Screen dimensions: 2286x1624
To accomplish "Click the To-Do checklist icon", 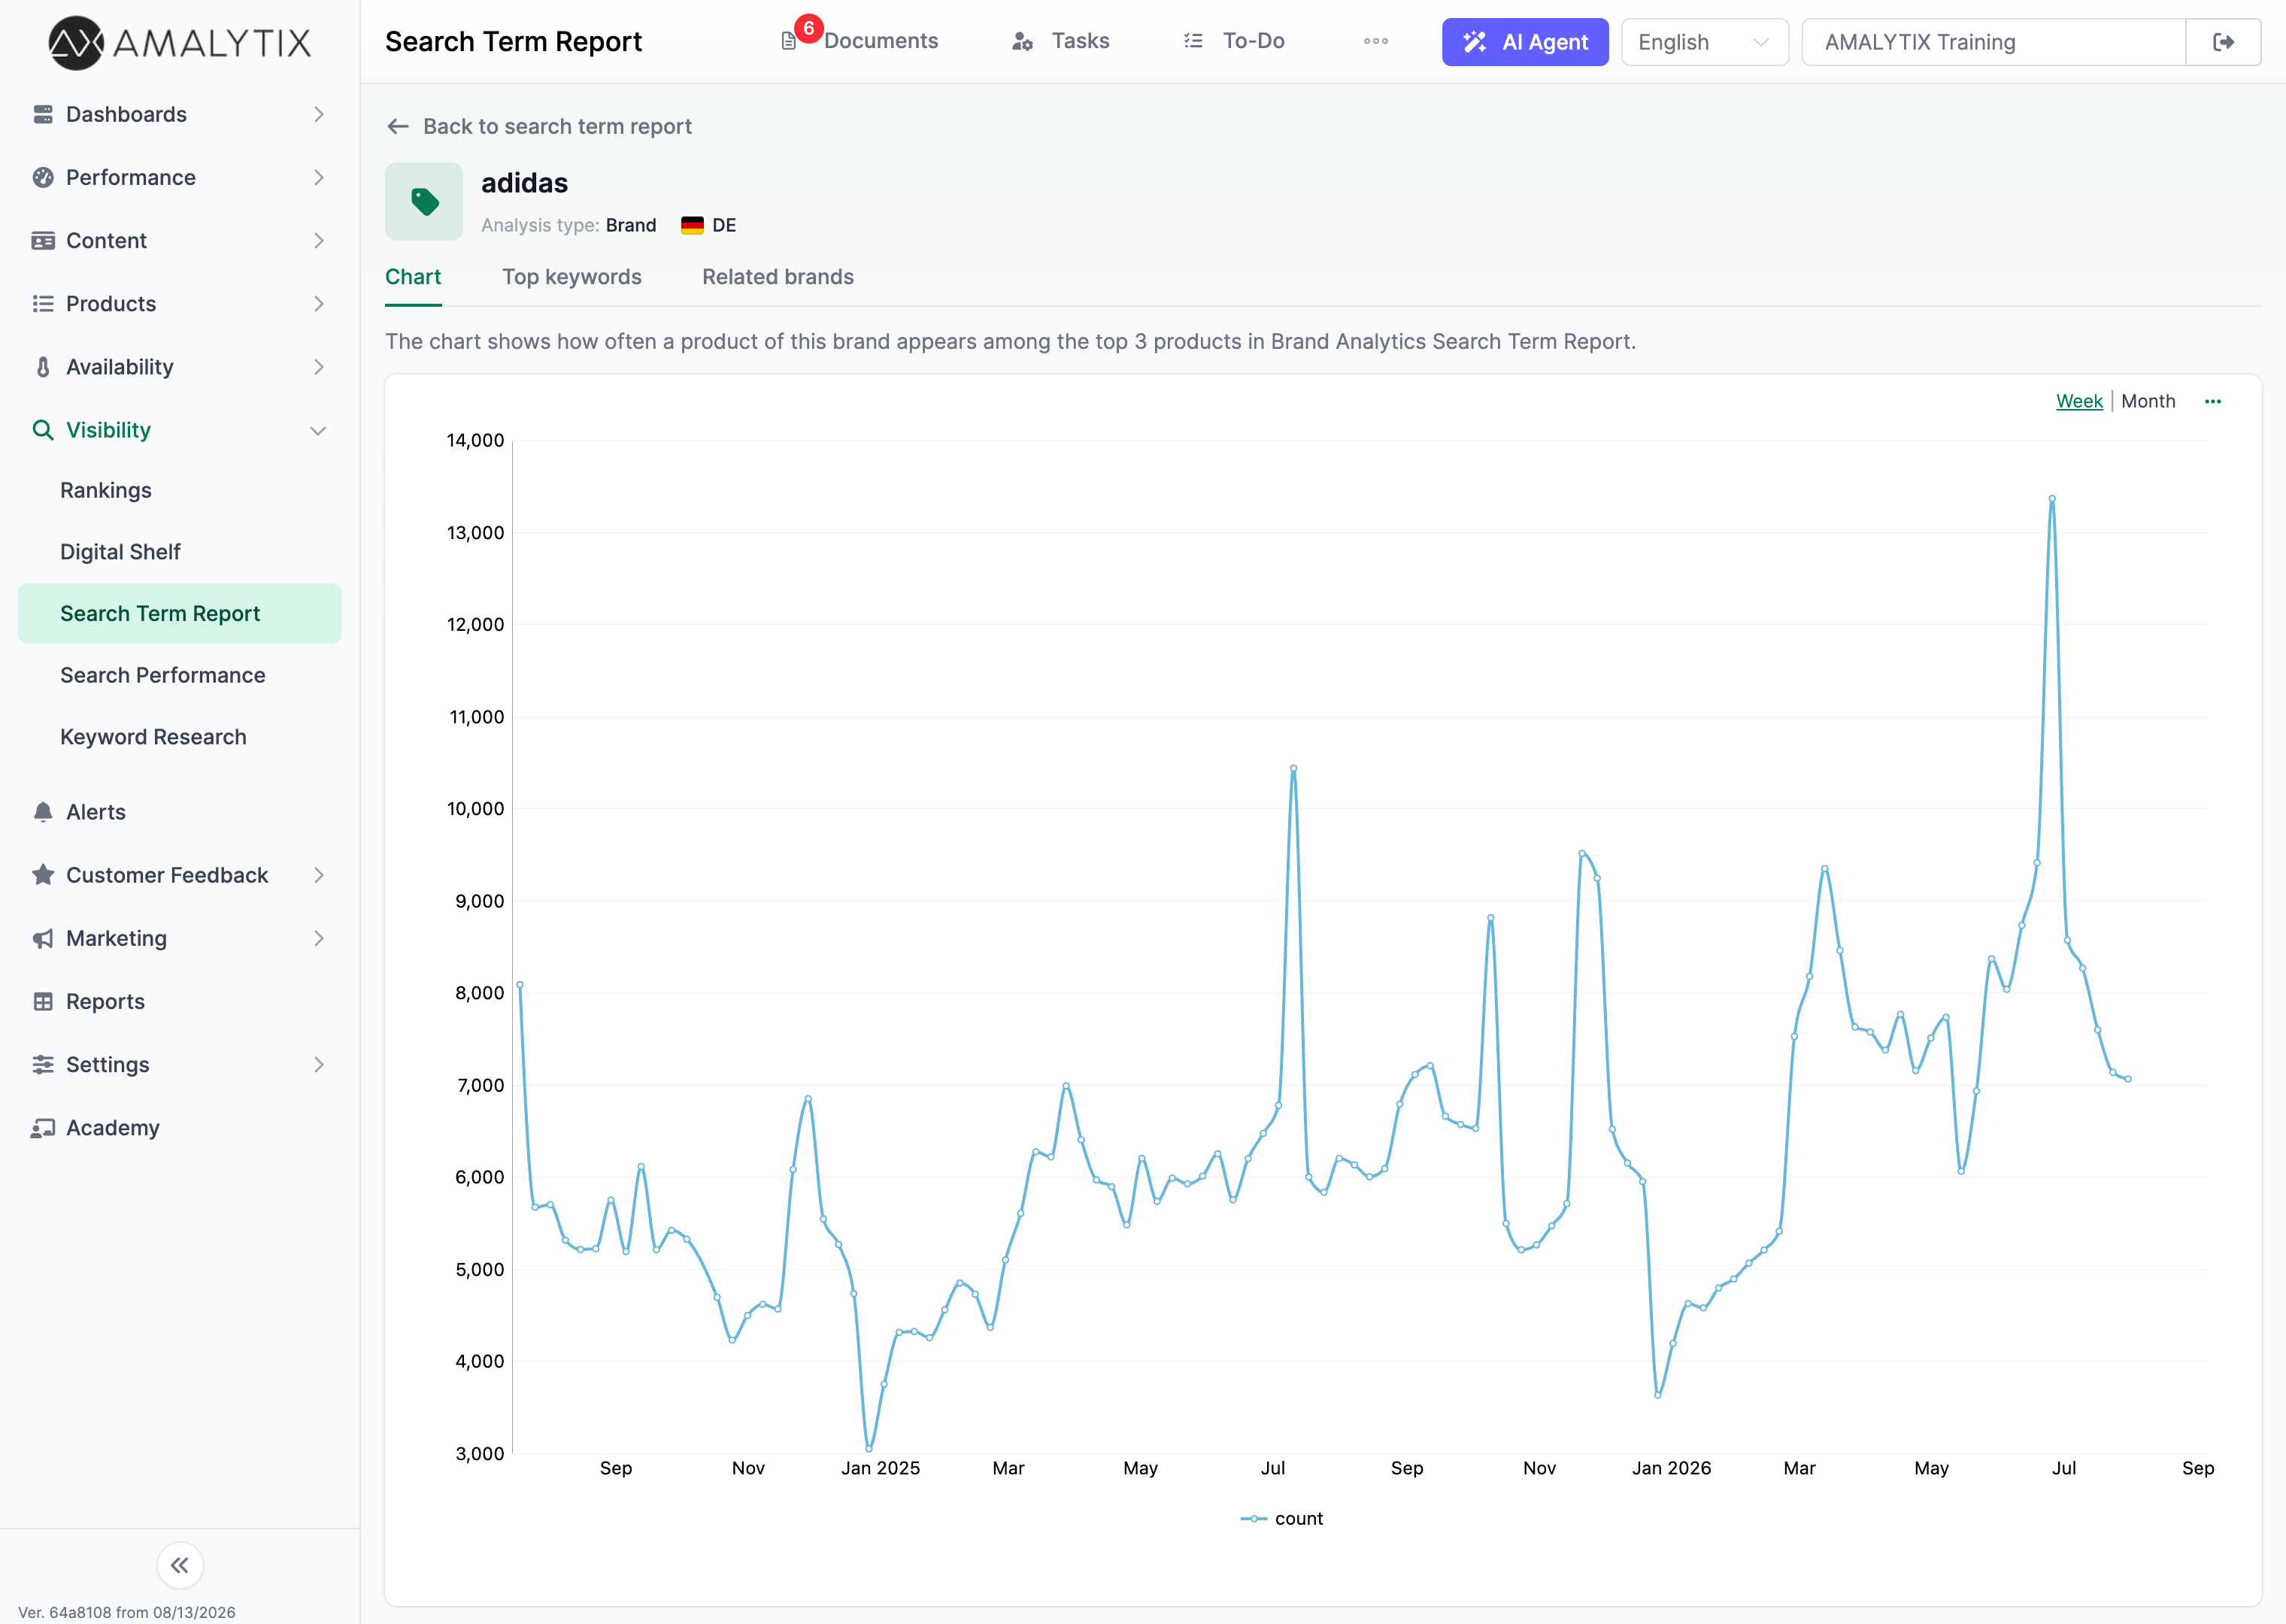I will coord(1193,41).
